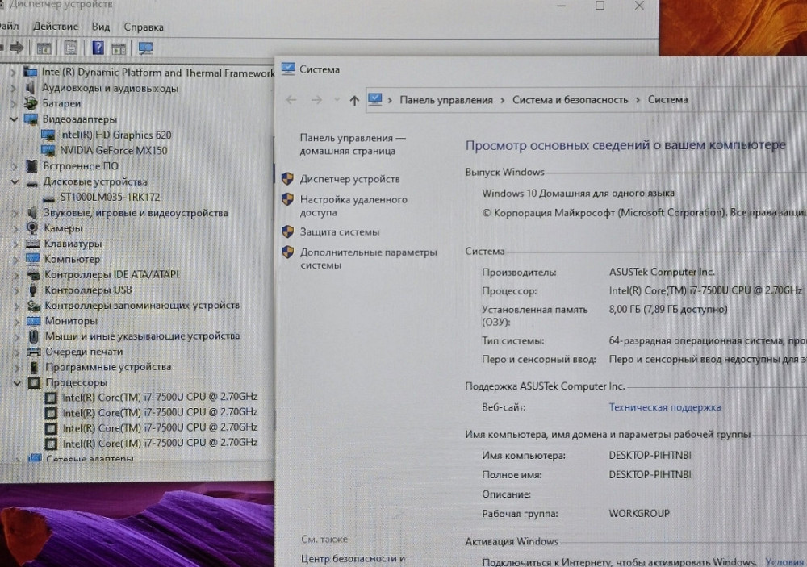Viewport: 807px width, 567px height.
Task: Select Intel(R) HD Graphics 620 adapter
Action: (x=115, y=135)
